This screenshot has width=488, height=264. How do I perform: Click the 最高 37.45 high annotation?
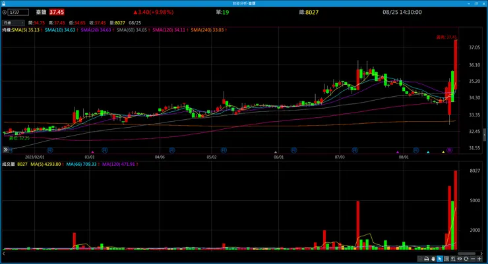click(x=446, y=38)
